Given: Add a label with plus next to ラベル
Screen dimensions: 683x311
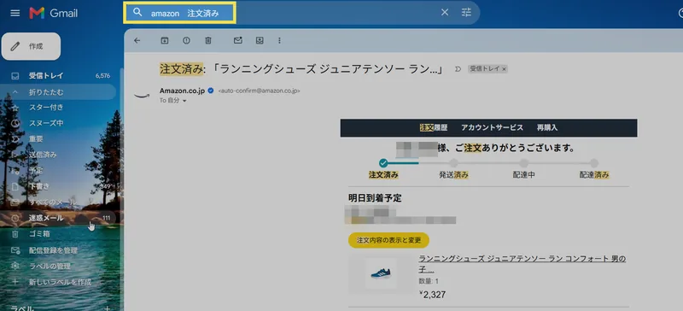Looking at the screenshot, I should [108, 308].
